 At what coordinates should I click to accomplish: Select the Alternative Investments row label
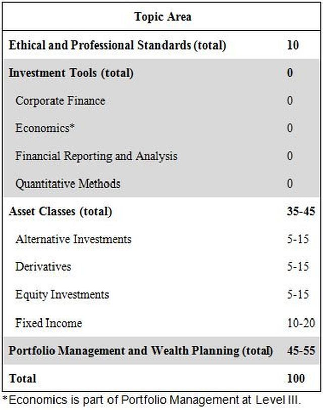coord(73,239)
